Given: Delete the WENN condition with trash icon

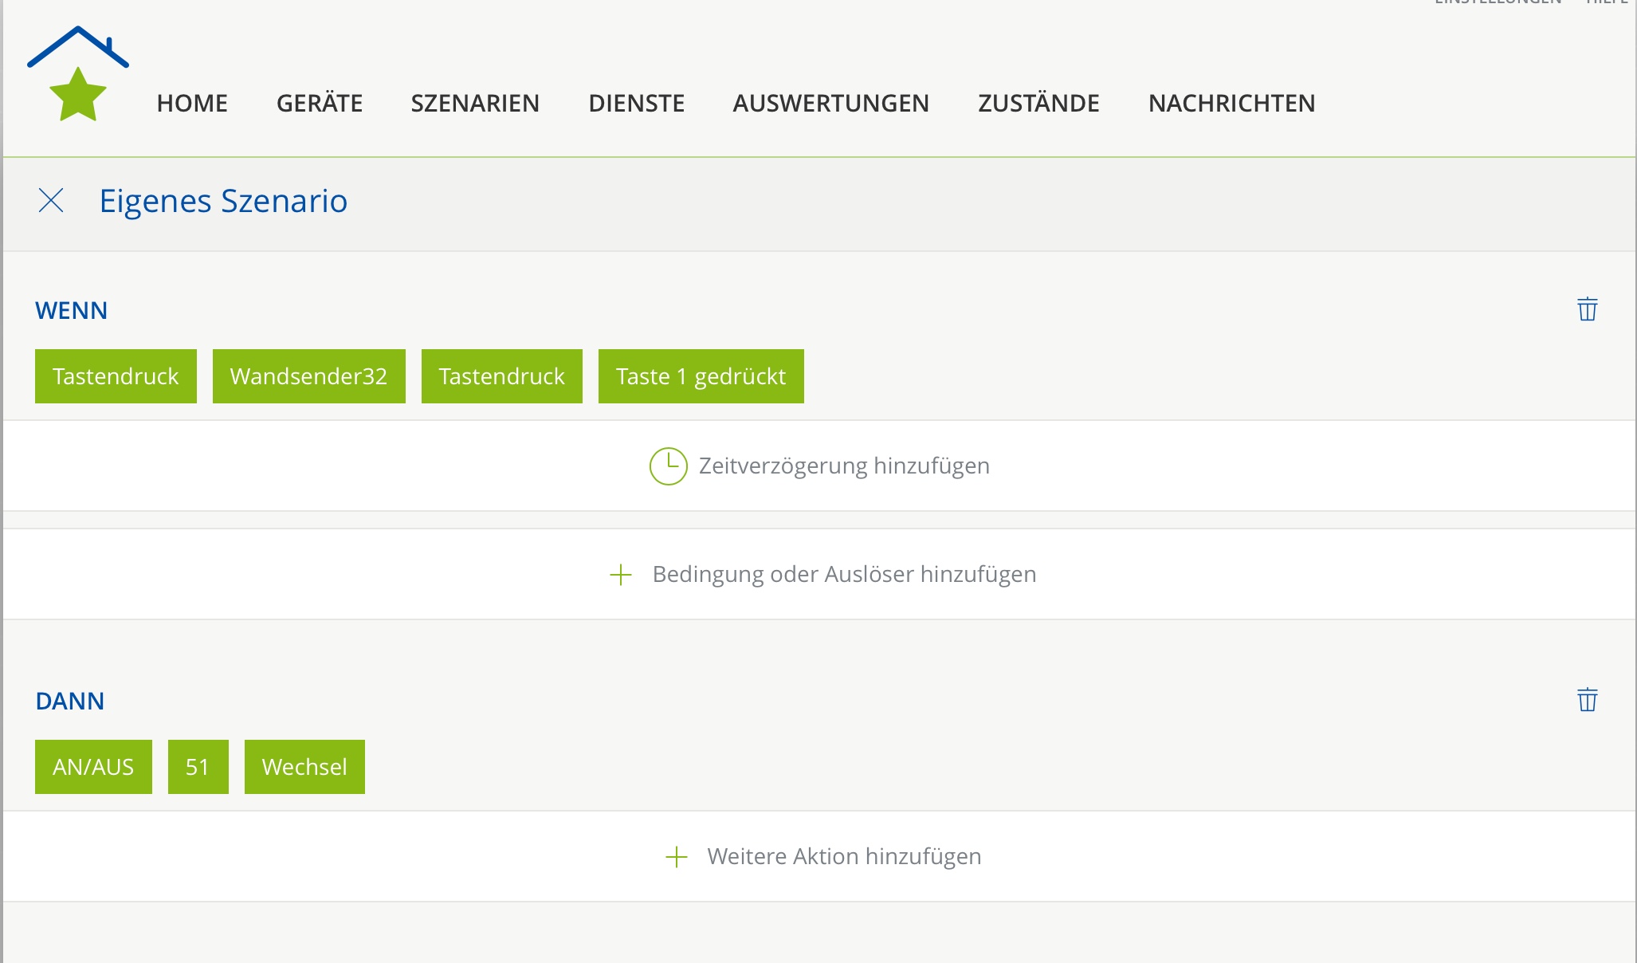Looking at the screenshot, I should pos(1587,309).
